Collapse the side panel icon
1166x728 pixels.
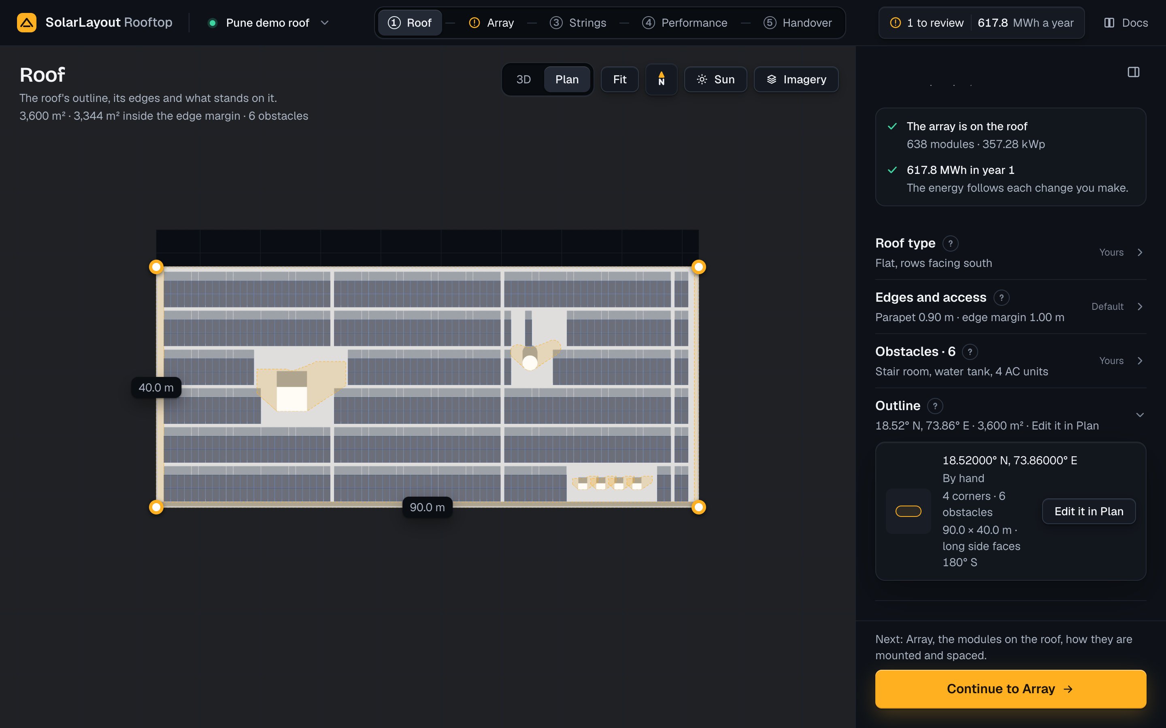[x=1133, y=72]
